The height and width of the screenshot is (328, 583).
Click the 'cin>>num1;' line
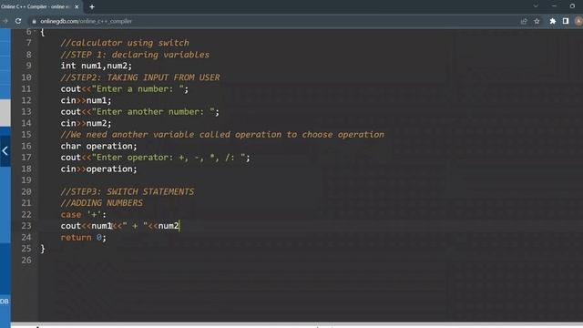86,100
